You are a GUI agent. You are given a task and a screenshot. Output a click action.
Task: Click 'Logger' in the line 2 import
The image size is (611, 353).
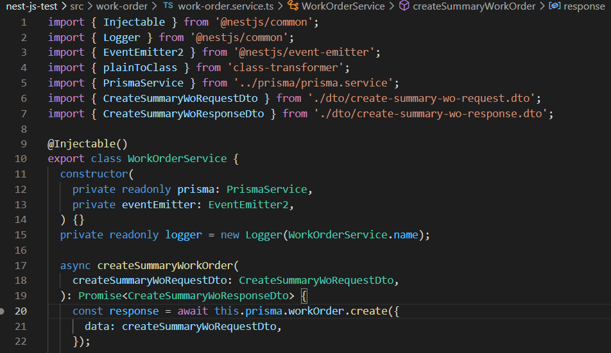[121, 38]
